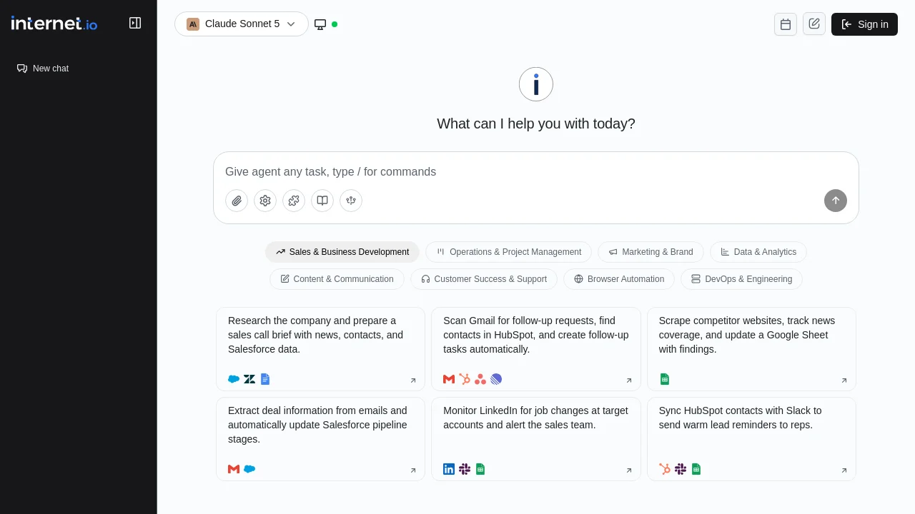Click the Google Docs icon on the sales brief card
Viewport: 915px width, 514px height.
pos(265,379)
